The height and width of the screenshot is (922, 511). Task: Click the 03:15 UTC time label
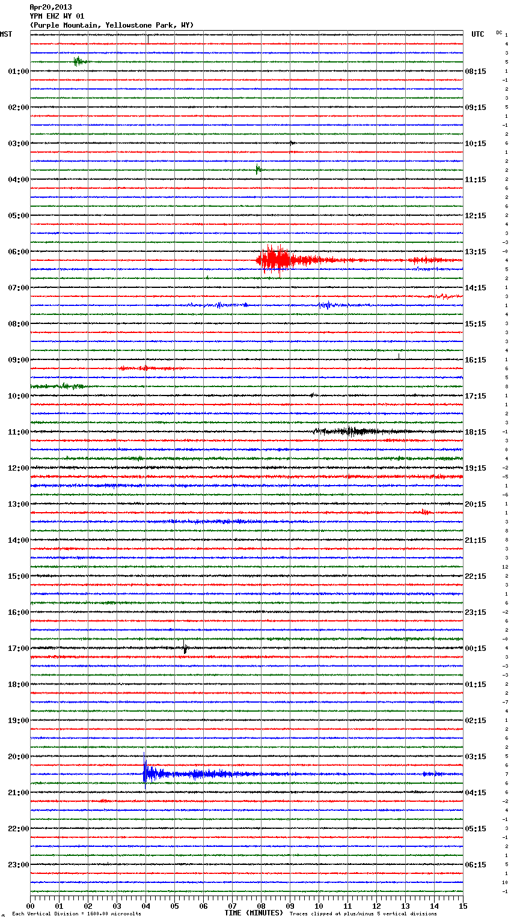point(476,757)
